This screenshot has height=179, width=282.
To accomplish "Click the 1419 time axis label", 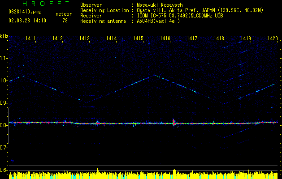I will tap(246, 38).
